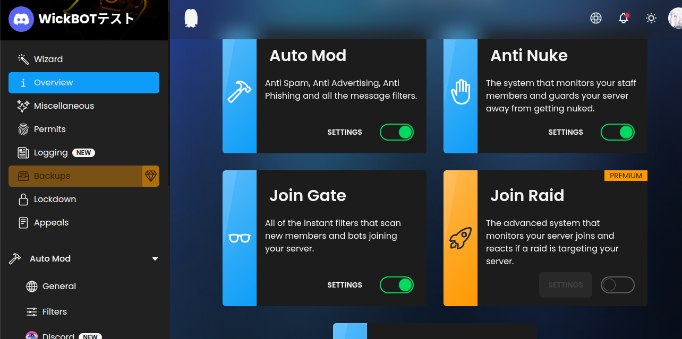
Task: Click the hand icon on Anti Nuke card
Action: tap(461, 91)
